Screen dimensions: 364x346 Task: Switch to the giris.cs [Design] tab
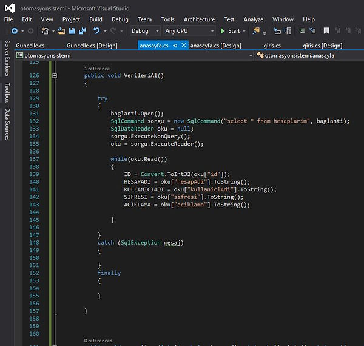coord(323,46)
